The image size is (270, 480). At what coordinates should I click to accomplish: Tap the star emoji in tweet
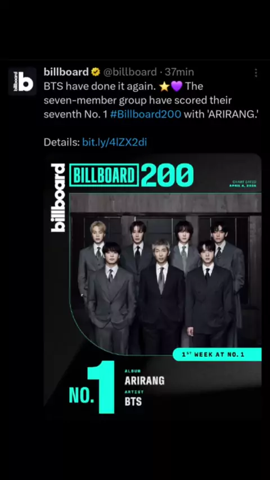tap(165, 87)
